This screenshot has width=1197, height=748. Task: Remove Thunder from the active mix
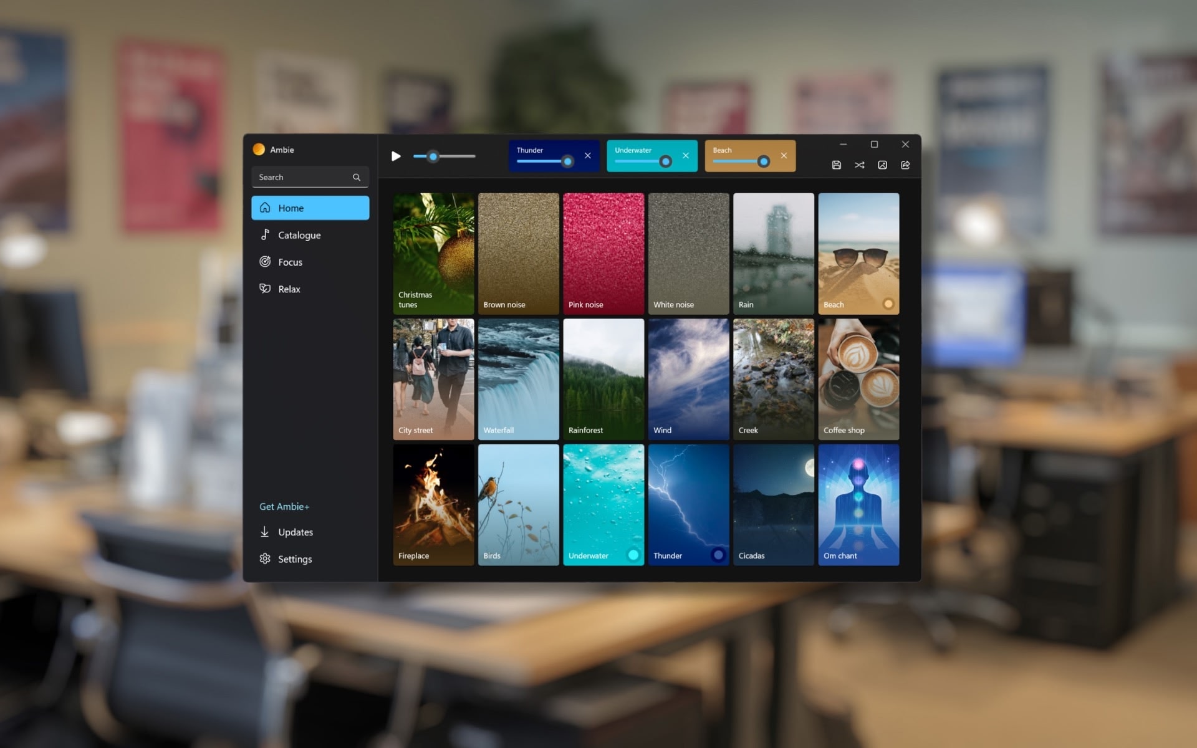coord(587,156)
